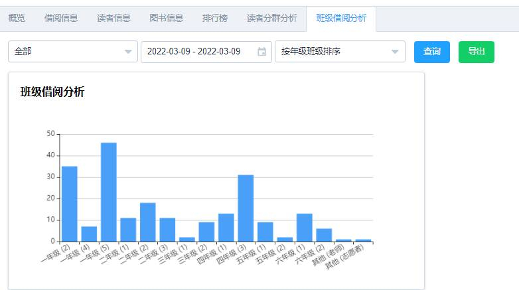This screenshot has width=519, height=290.
Task: Click the tallest bar for 一年级 (5)
Action: pos(109,192)
